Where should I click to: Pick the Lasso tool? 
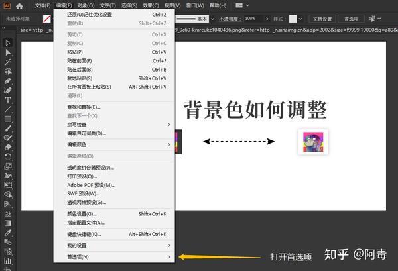(8, 72)
